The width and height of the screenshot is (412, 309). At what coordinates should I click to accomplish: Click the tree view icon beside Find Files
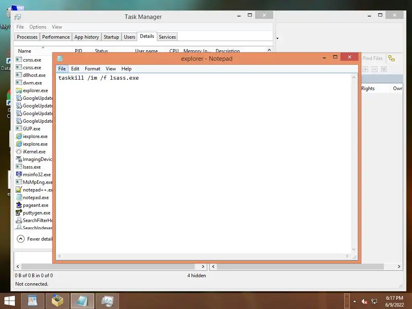391,58
